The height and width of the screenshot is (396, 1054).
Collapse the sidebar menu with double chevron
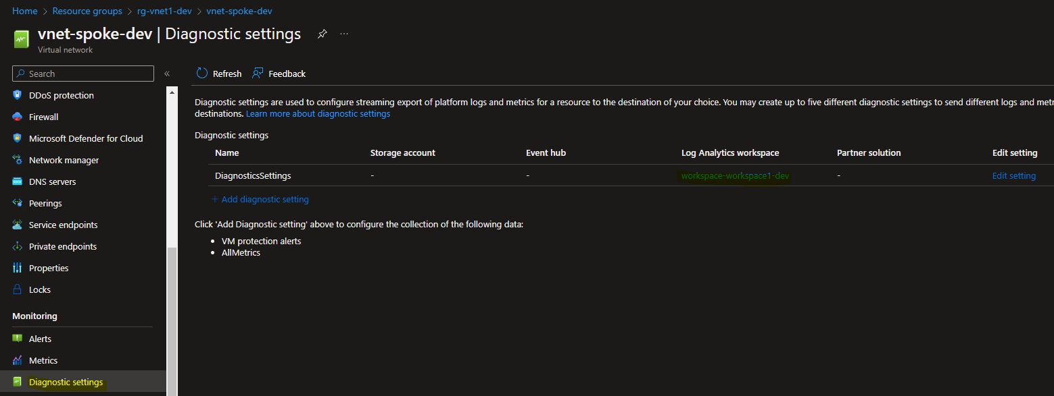click(167, 74)
